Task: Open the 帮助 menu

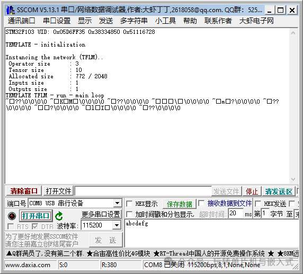Action: (190, 21)
